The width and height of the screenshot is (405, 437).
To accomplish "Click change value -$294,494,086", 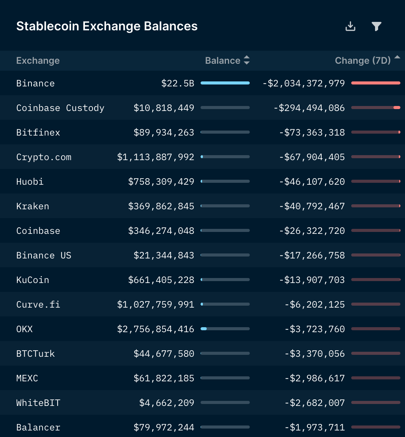I will point(309,108).
